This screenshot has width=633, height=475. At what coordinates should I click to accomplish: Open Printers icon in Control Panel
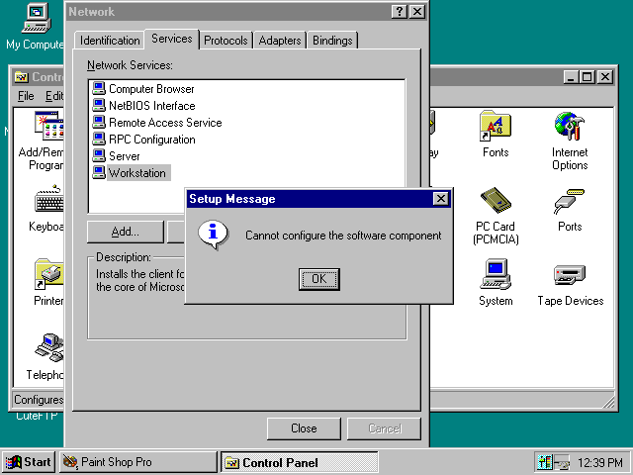[x=48, y=282]
